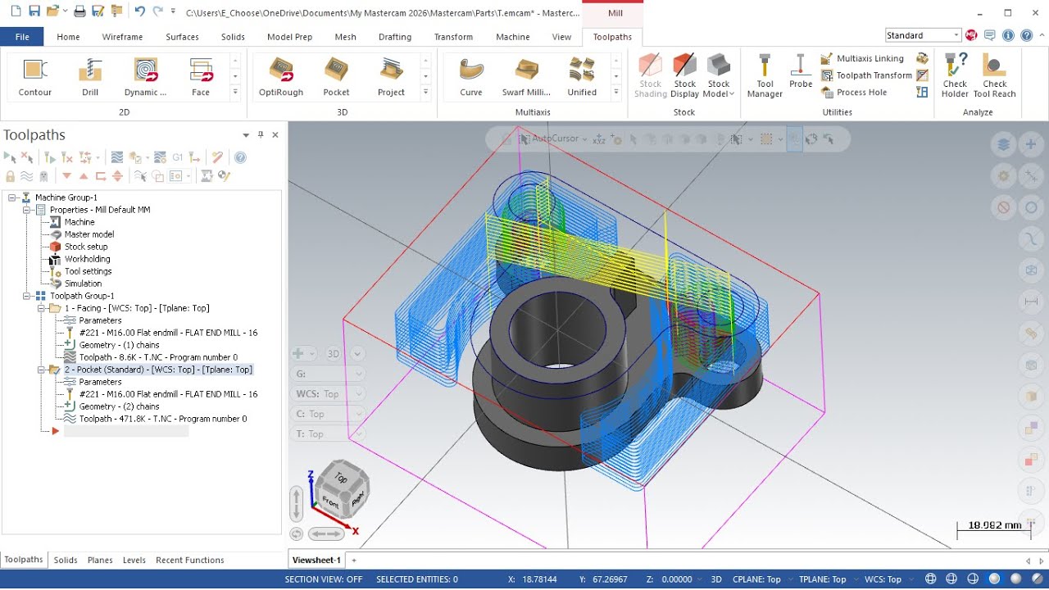The height and width of the screenshot is (590, 1049).
Task: Select the Curve multiaxis toolpath
Action: click(x=471, y=78)
